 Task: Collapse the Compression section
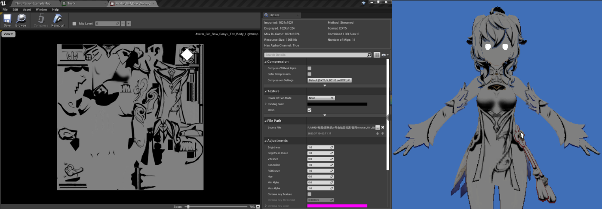tap(265, 62)
